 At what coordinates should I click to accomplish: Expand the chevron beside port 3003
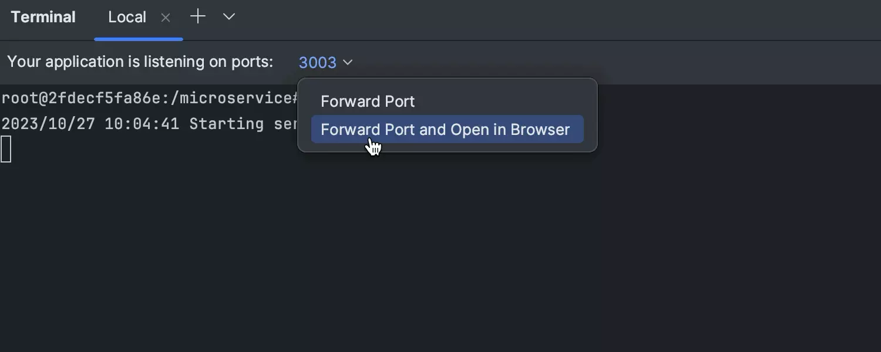click(x=348, y=62)
